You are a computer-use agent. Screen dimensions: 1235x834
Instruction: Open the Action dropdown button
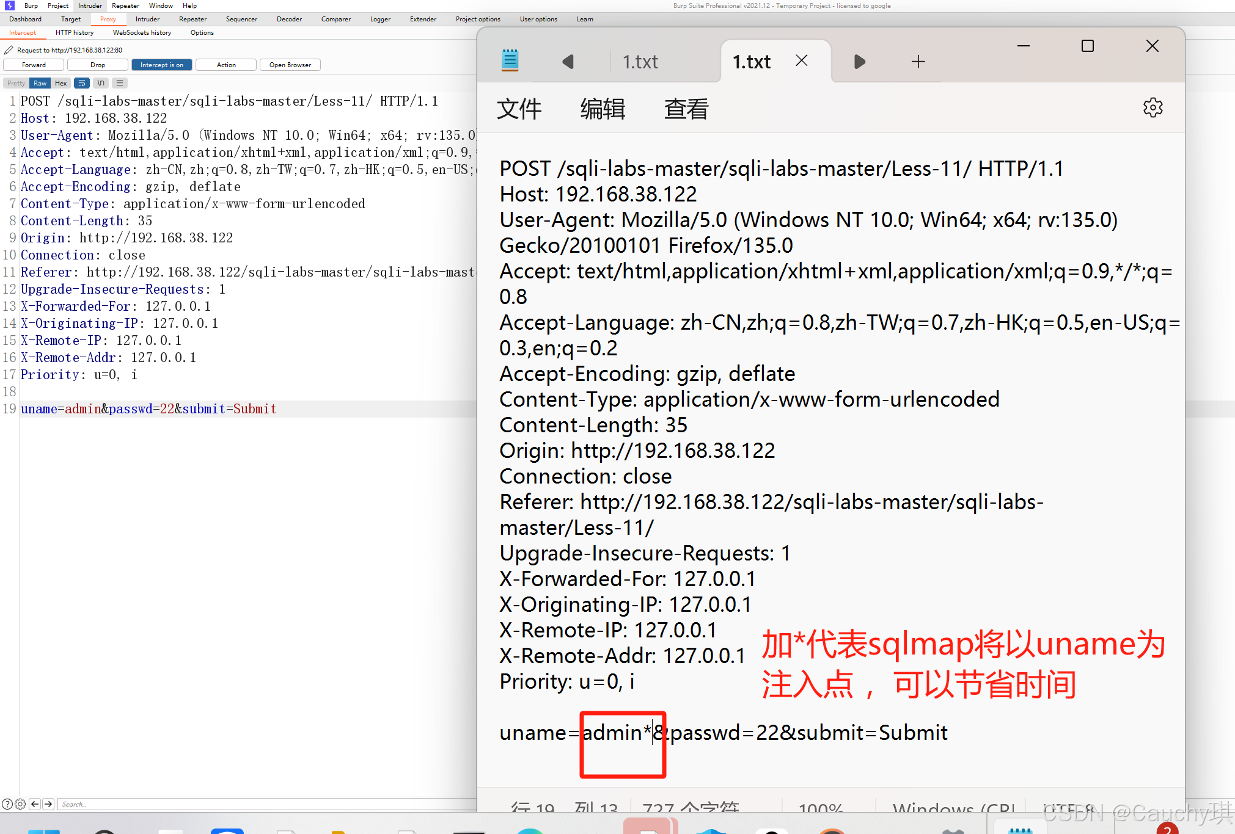226,65
